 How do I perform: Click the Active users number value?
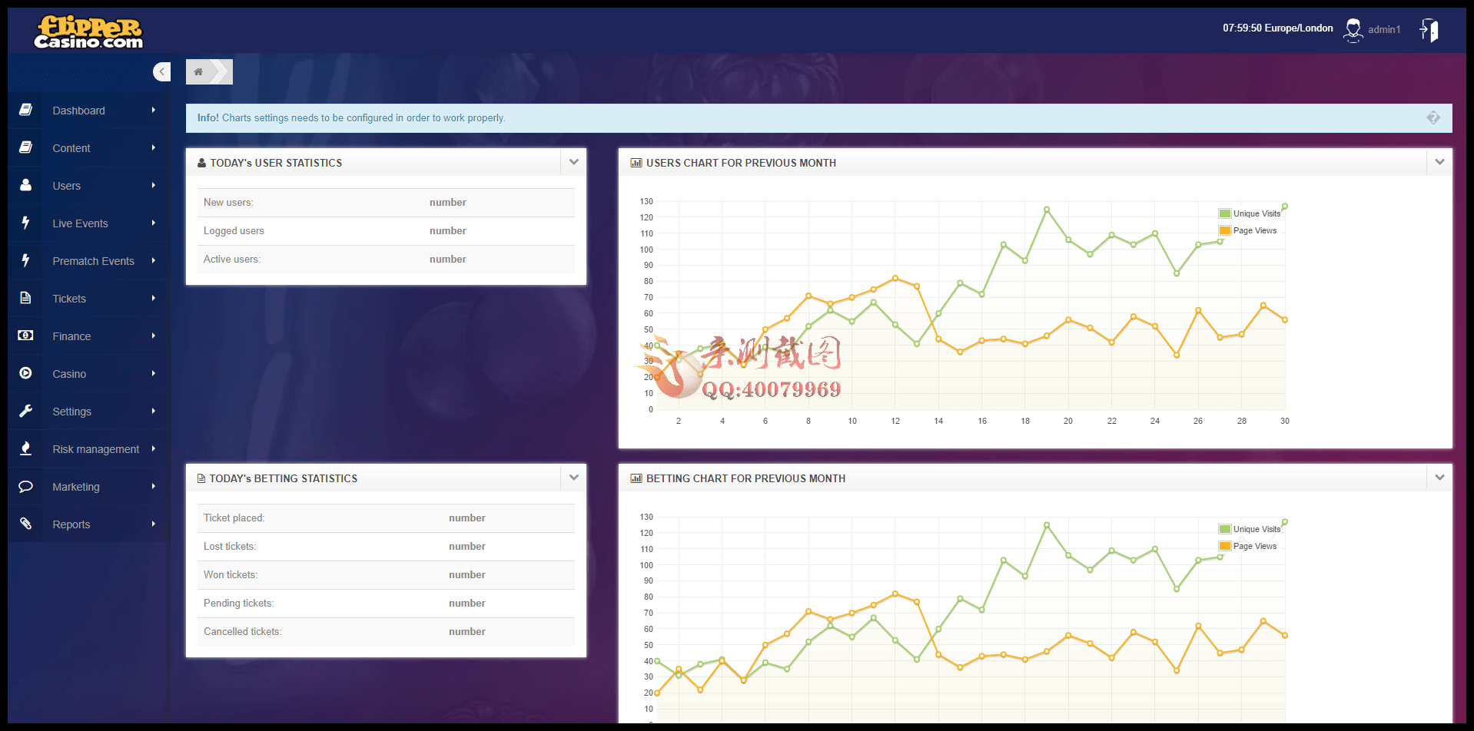pos(448,259)
